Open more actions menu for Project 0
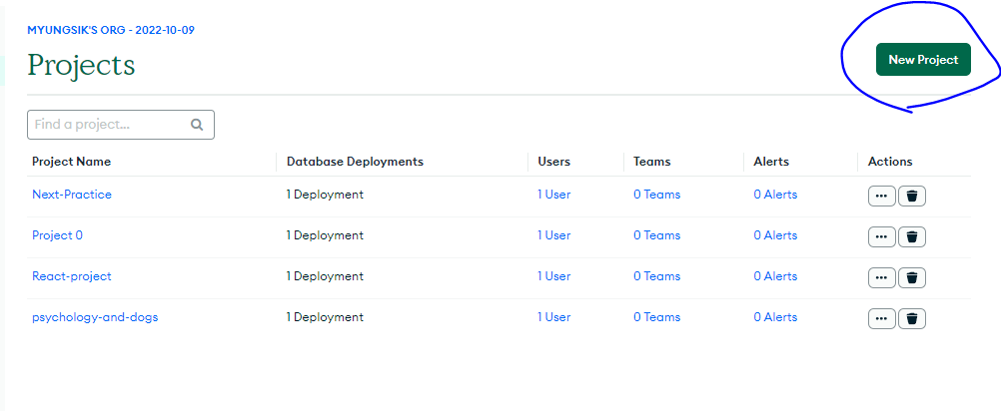The width and height of the screenshot is (1001, 411). tap(882, 237)
